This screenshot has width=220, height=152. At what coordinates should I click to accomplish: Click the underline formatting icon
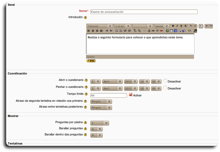tap(181, 26)
